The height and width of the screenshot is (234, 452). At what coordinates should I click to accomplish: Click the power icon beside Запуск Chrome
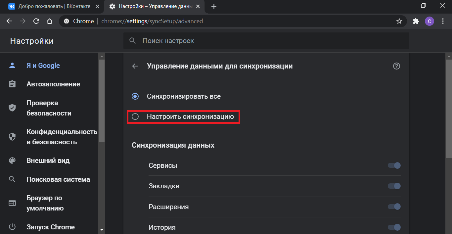click(12, 227)
